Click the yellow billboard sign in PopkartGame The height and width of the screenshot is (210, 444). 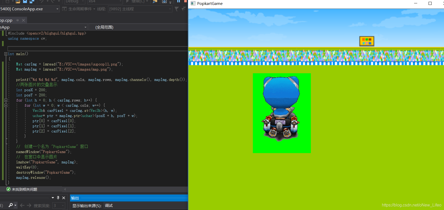pyautogui.click(x=367, y=41)
